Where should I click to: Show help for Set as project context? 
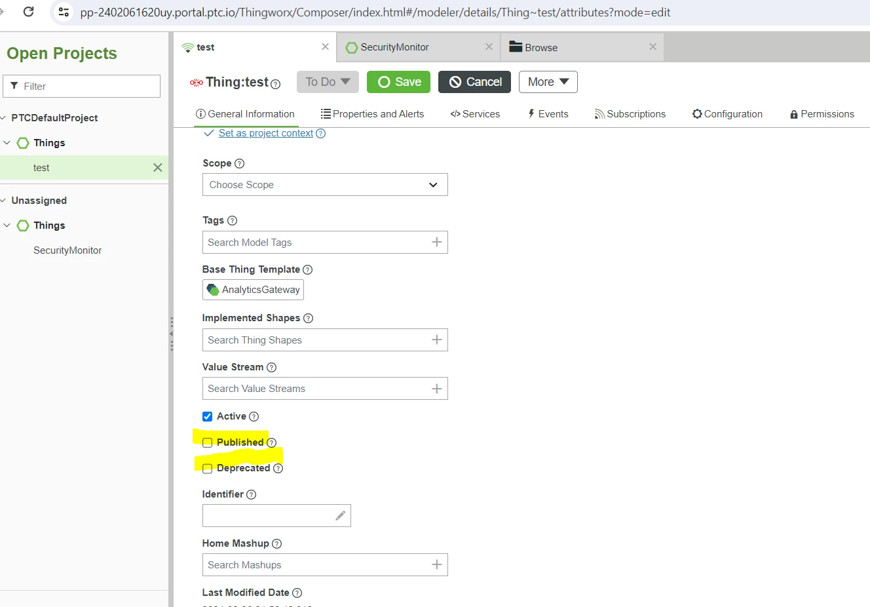[321, 133]
